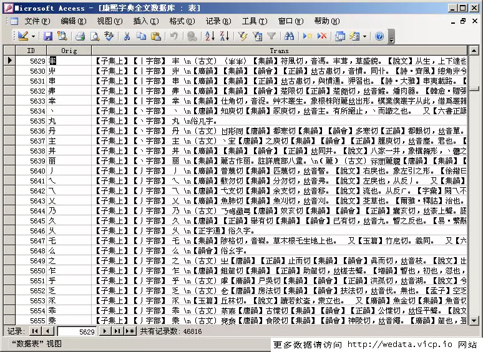Click the record number field showing 5629
This screenshot has width=483, height=352.
pyautogui.click(x=77, y=331)
